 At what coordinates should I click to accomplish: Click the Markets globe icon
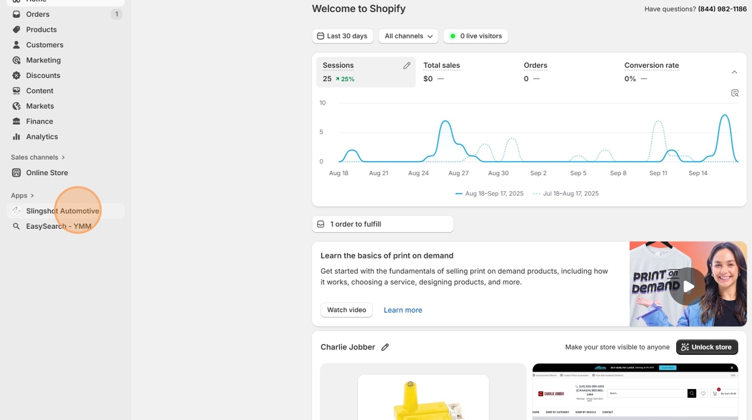[x=16, y=106]
